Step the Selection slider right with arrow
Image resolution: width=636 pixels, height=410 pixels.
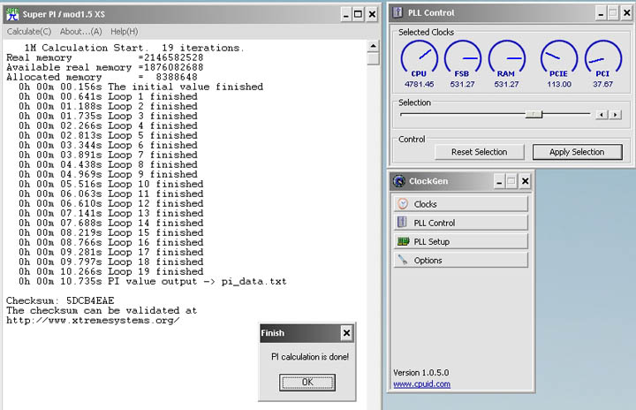point(616,115)
